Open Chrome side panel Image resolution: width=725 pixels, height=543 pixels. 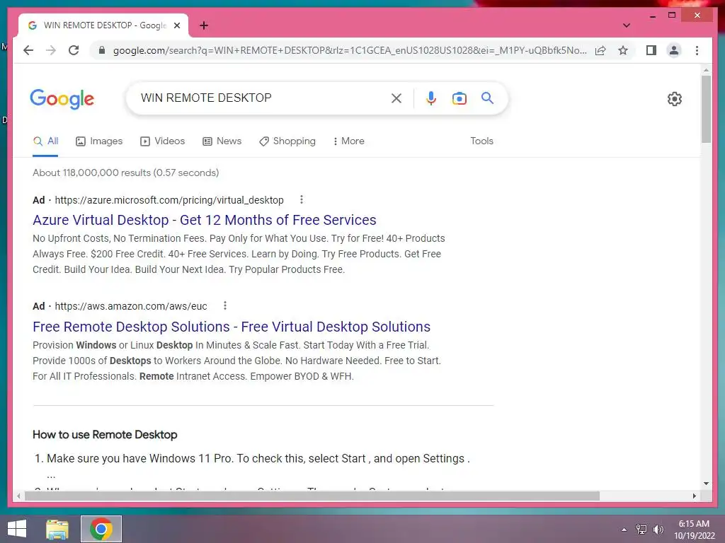tap(651, 50)
